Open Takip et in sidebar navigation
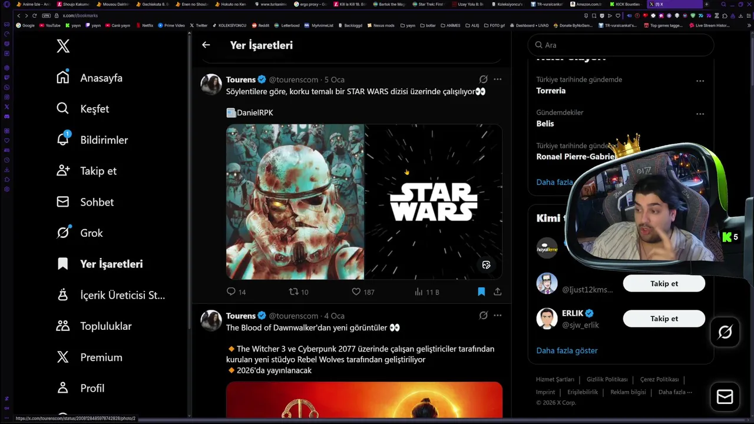 86,171
